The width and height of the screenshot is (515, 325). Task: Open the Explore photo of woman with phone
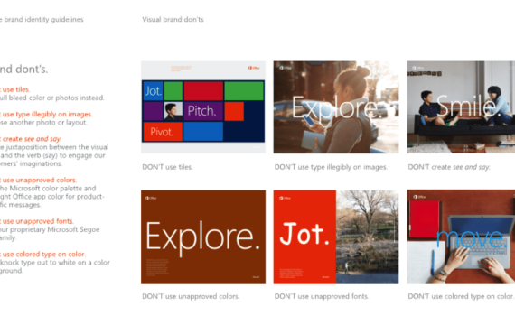tap(336, 107)
